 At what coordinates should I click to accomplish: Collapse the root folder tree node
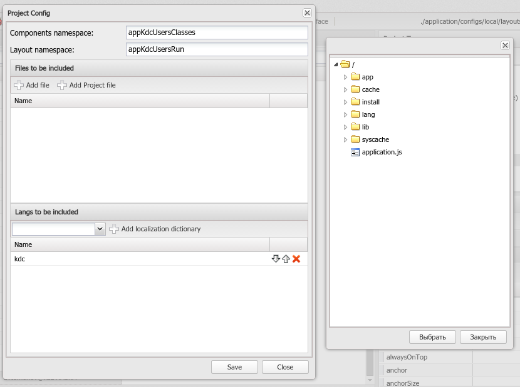tap(336, 64)
